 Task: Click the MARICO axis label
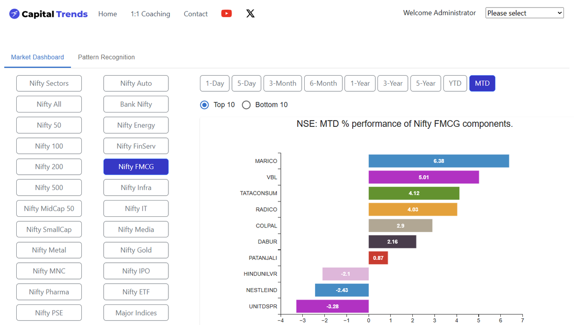tap(266, 161)
